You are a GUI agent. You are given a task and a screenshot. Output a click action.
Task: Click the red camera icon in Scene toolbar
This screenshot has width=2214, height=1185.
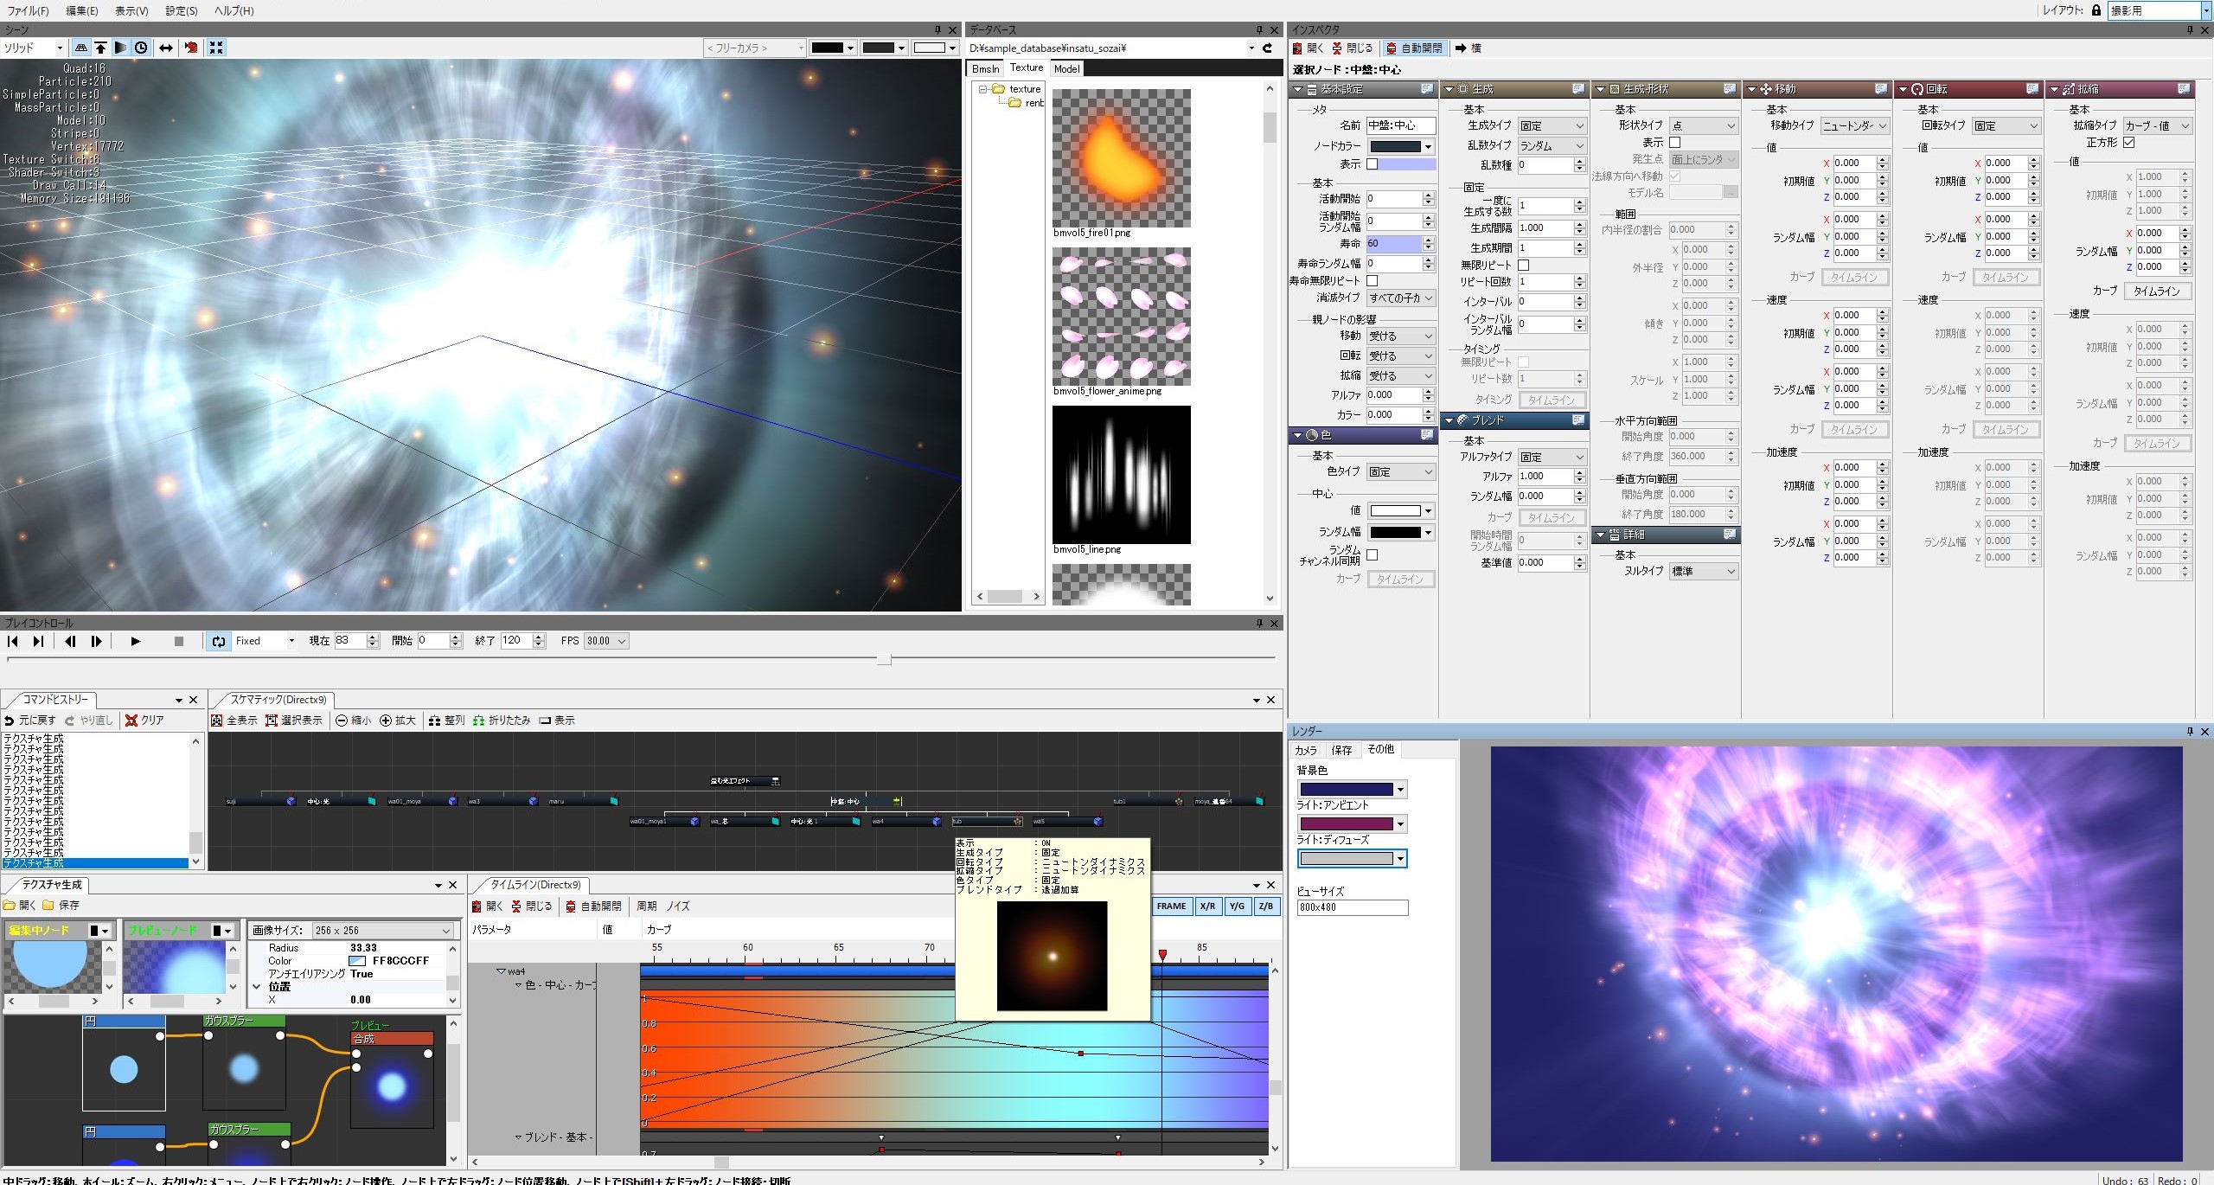coord(191,48)
